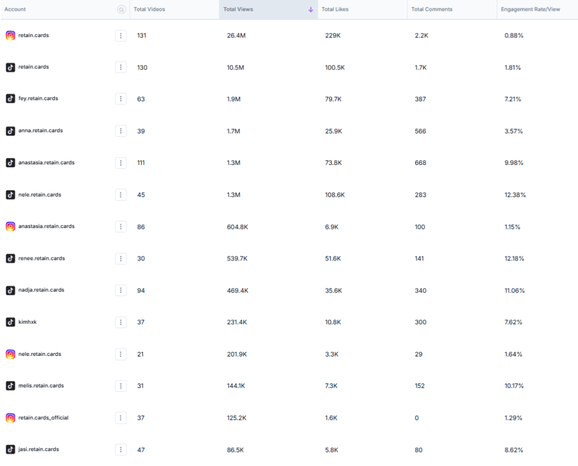
Task: Sort by the Total Likes column header
Action: [335, 10]
